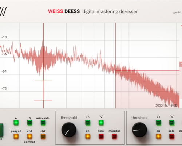This screenshot has width=182, height=146.
Task: Enable mid/side mode LED button
Action: pos(43,123)
